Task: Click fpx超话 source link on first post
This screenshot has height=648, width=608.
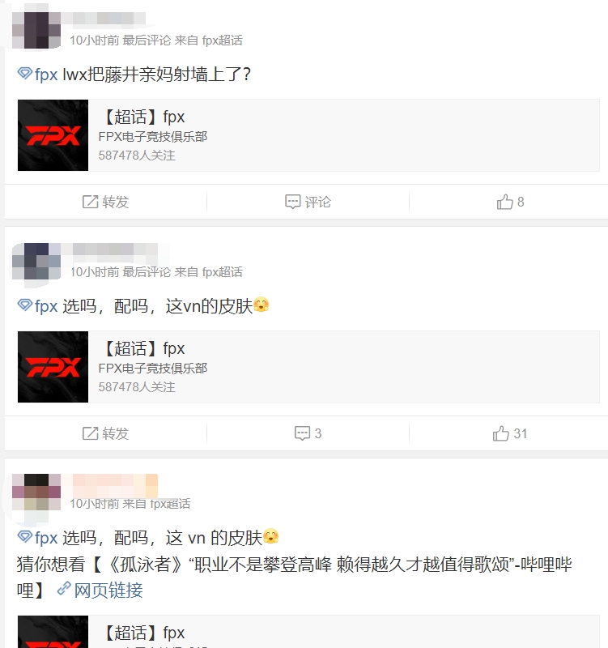Action: (x=222, y=40)
